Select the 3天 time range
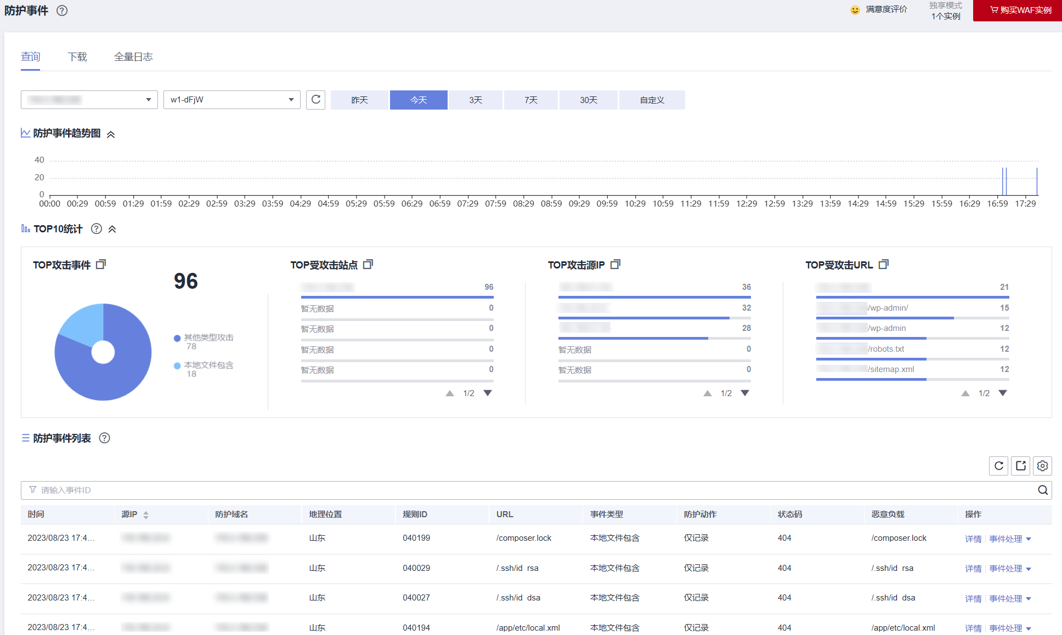Screen dimensions: 1062x635 [x=476, y=100]
